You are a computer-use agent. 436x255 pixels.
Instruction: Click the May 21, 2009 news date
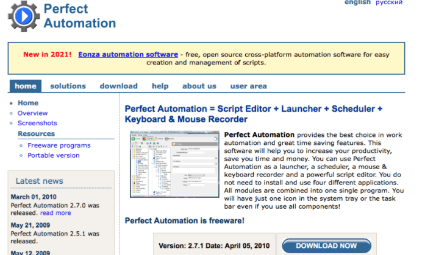[30, 225]
